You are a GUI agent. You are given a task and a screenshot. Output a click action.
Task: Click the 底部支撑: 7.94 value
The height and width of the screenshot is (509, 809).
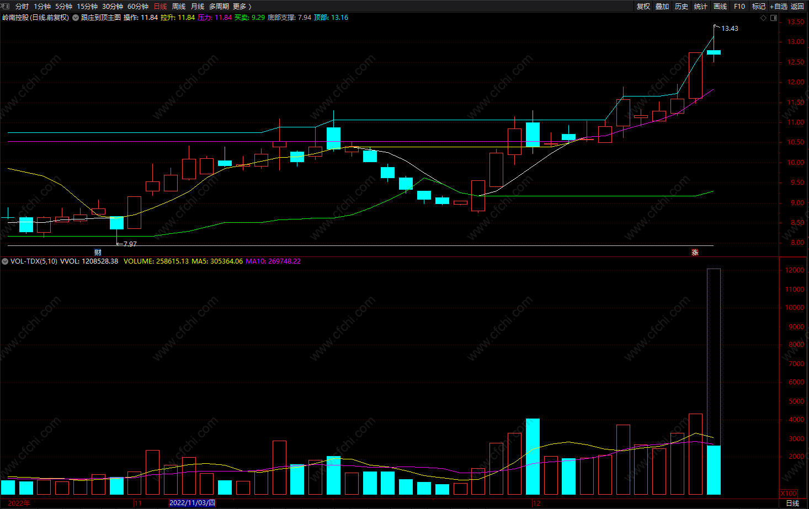[x=289, y=18]
